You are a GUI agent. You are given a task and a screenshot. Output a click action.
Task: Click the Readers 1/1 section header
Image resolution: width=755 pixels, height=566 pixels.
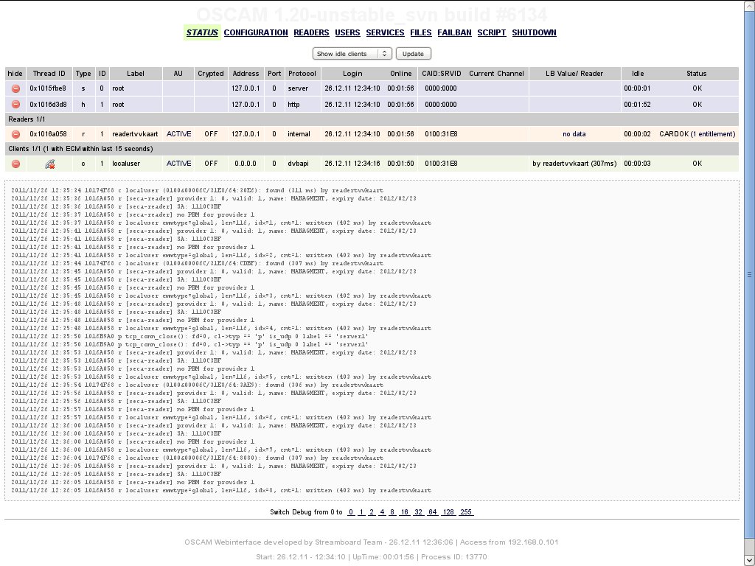(x=372, y=119)
